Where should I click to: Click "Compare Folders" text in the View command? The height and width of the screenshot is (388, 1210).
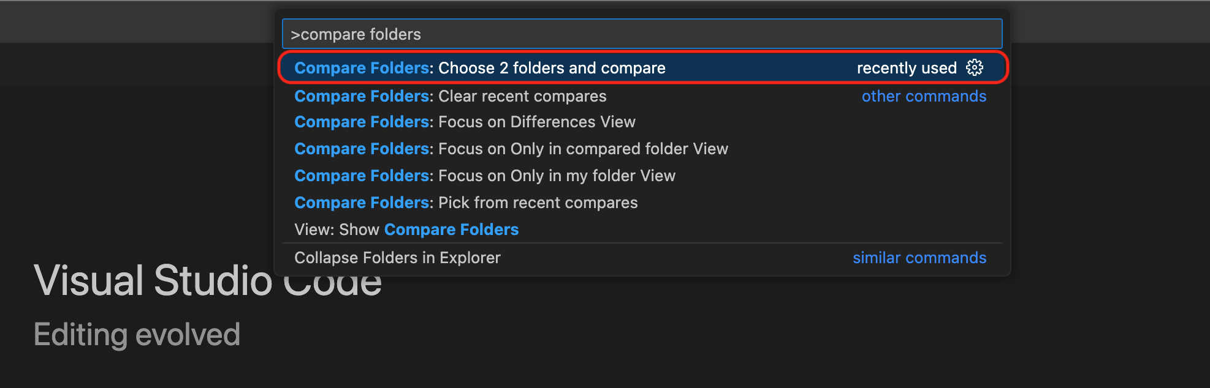(x=451, y=229)
